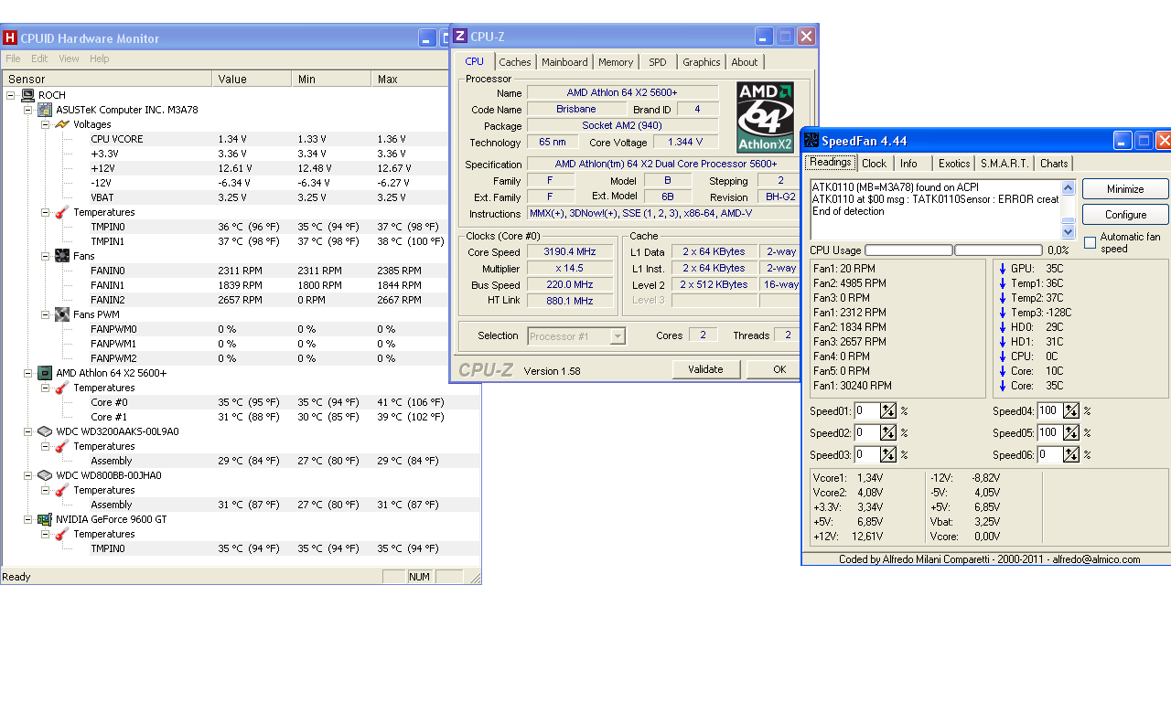Click the WDC WD800BB hard drive icon
Viewport: 1171px width, 702px height.
45,475
